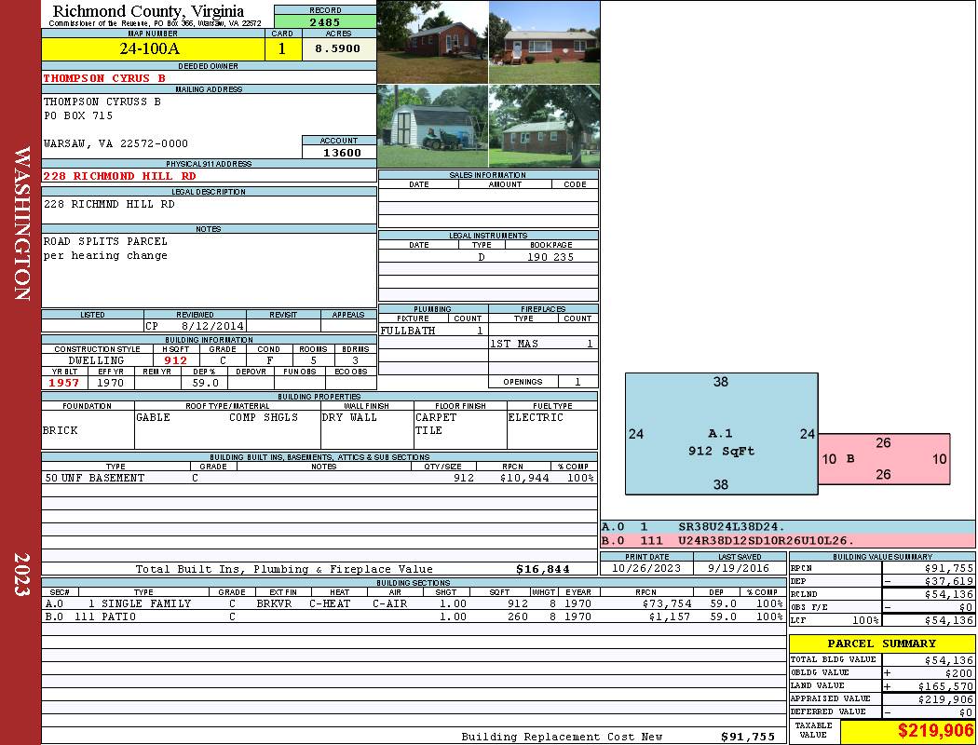Click the A.0 sketch vector code line
This screenshot has width=978, height=745.
788,527
